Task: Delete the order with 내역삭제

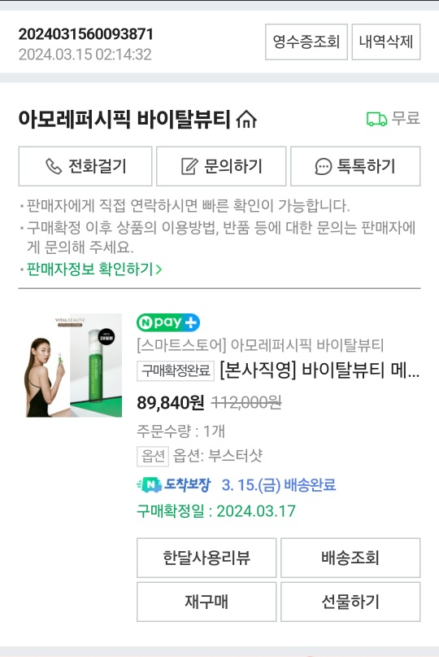Action: 386,42
